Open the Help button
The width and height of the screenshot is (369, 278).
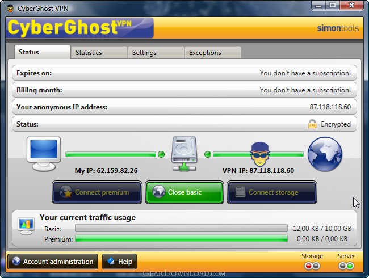pos(120,262)
